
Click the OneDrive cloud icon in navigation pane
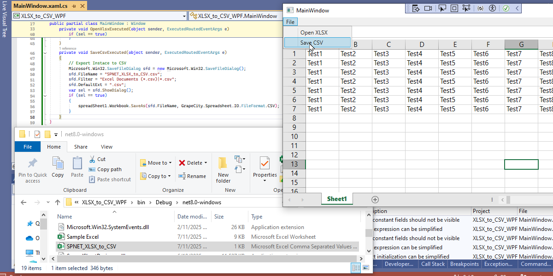coord(30,238)
